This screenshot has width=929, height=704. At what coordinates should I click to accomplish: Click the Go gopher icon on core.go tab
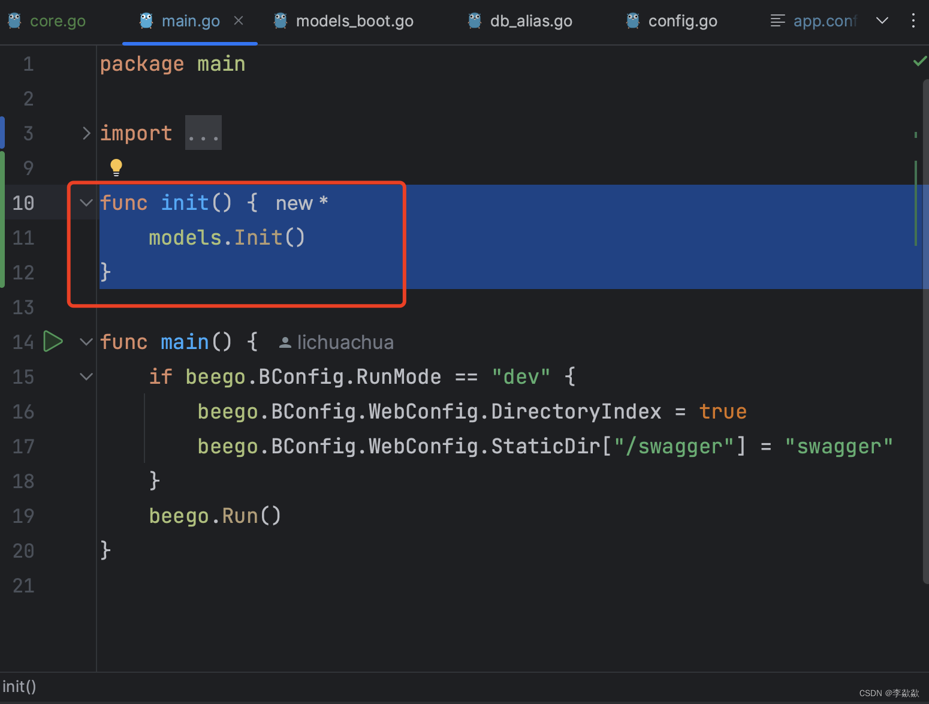pos(14,20)
